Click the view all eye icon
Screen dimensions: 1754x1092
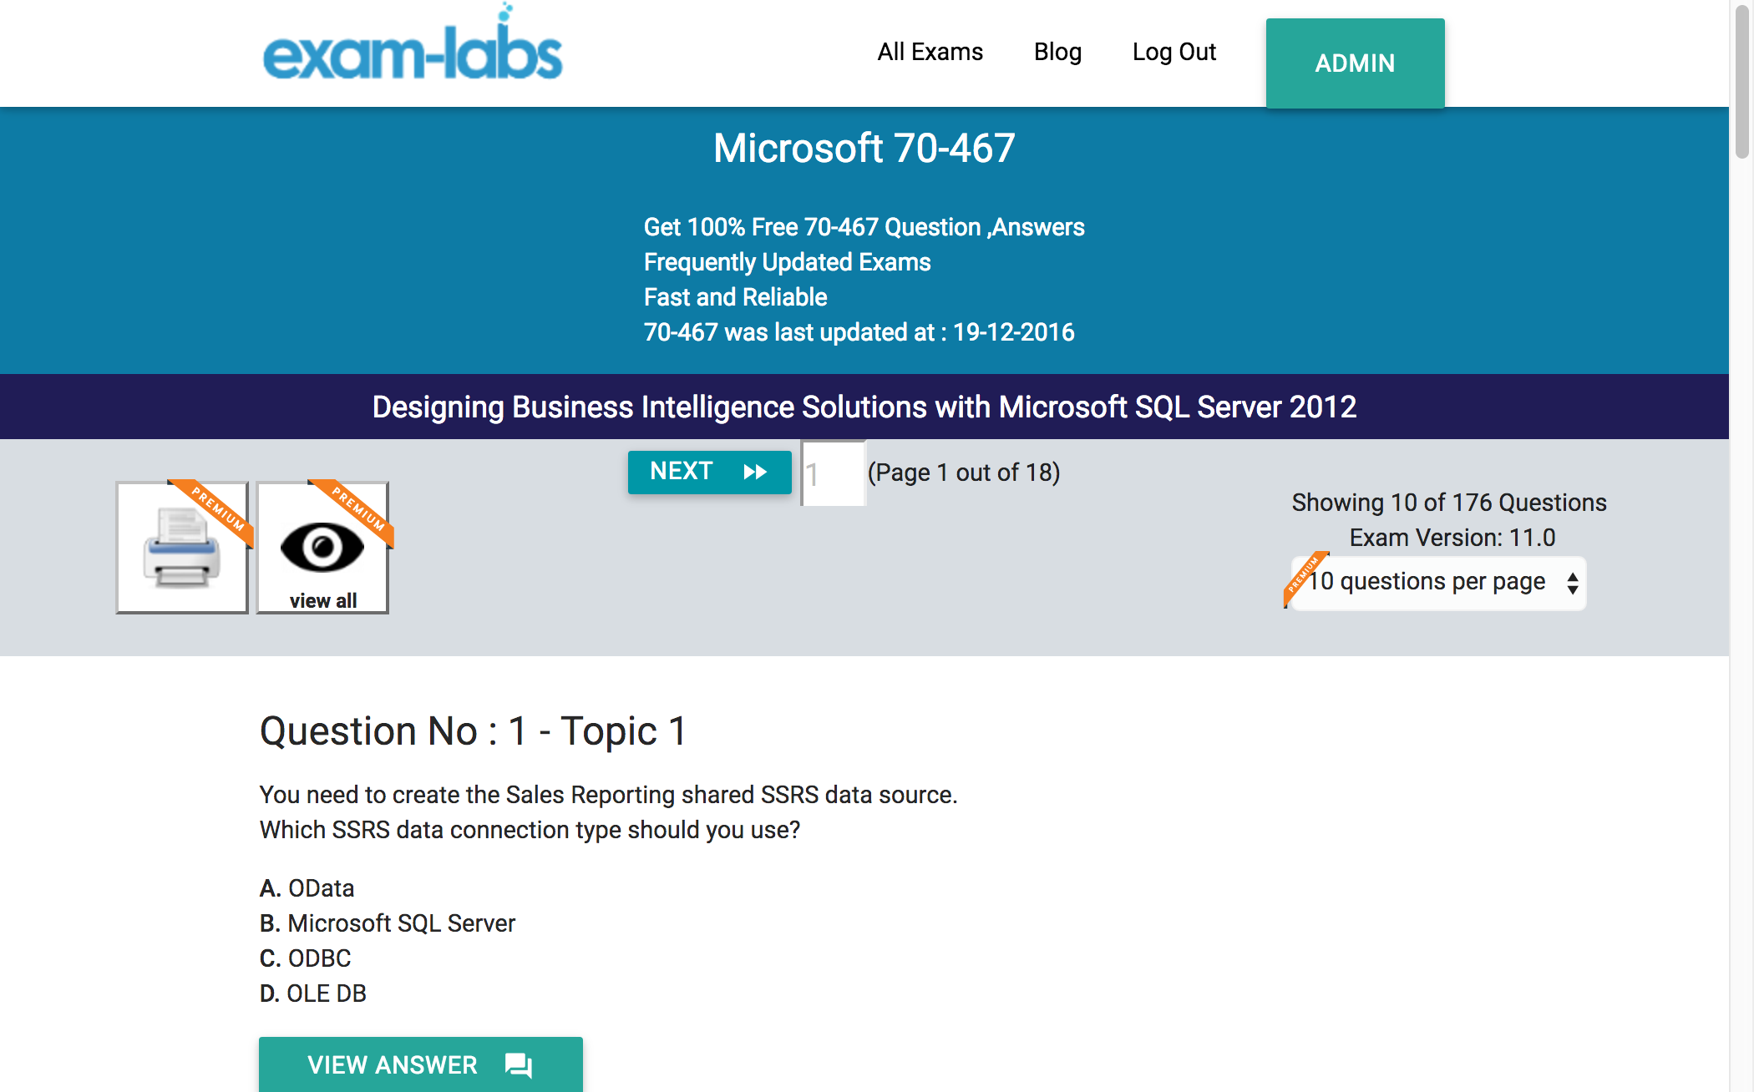322,548
